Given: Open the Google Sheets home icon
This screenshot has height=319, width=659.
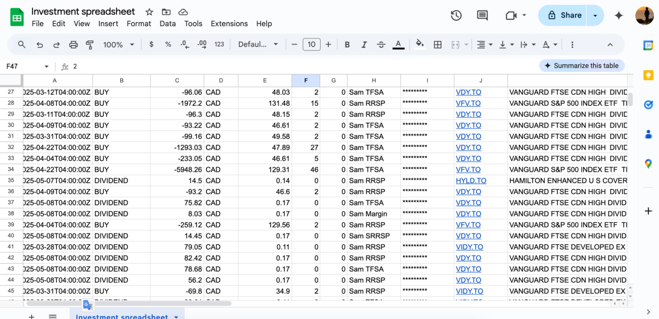Looking at the screenshot, I should 17,17.
